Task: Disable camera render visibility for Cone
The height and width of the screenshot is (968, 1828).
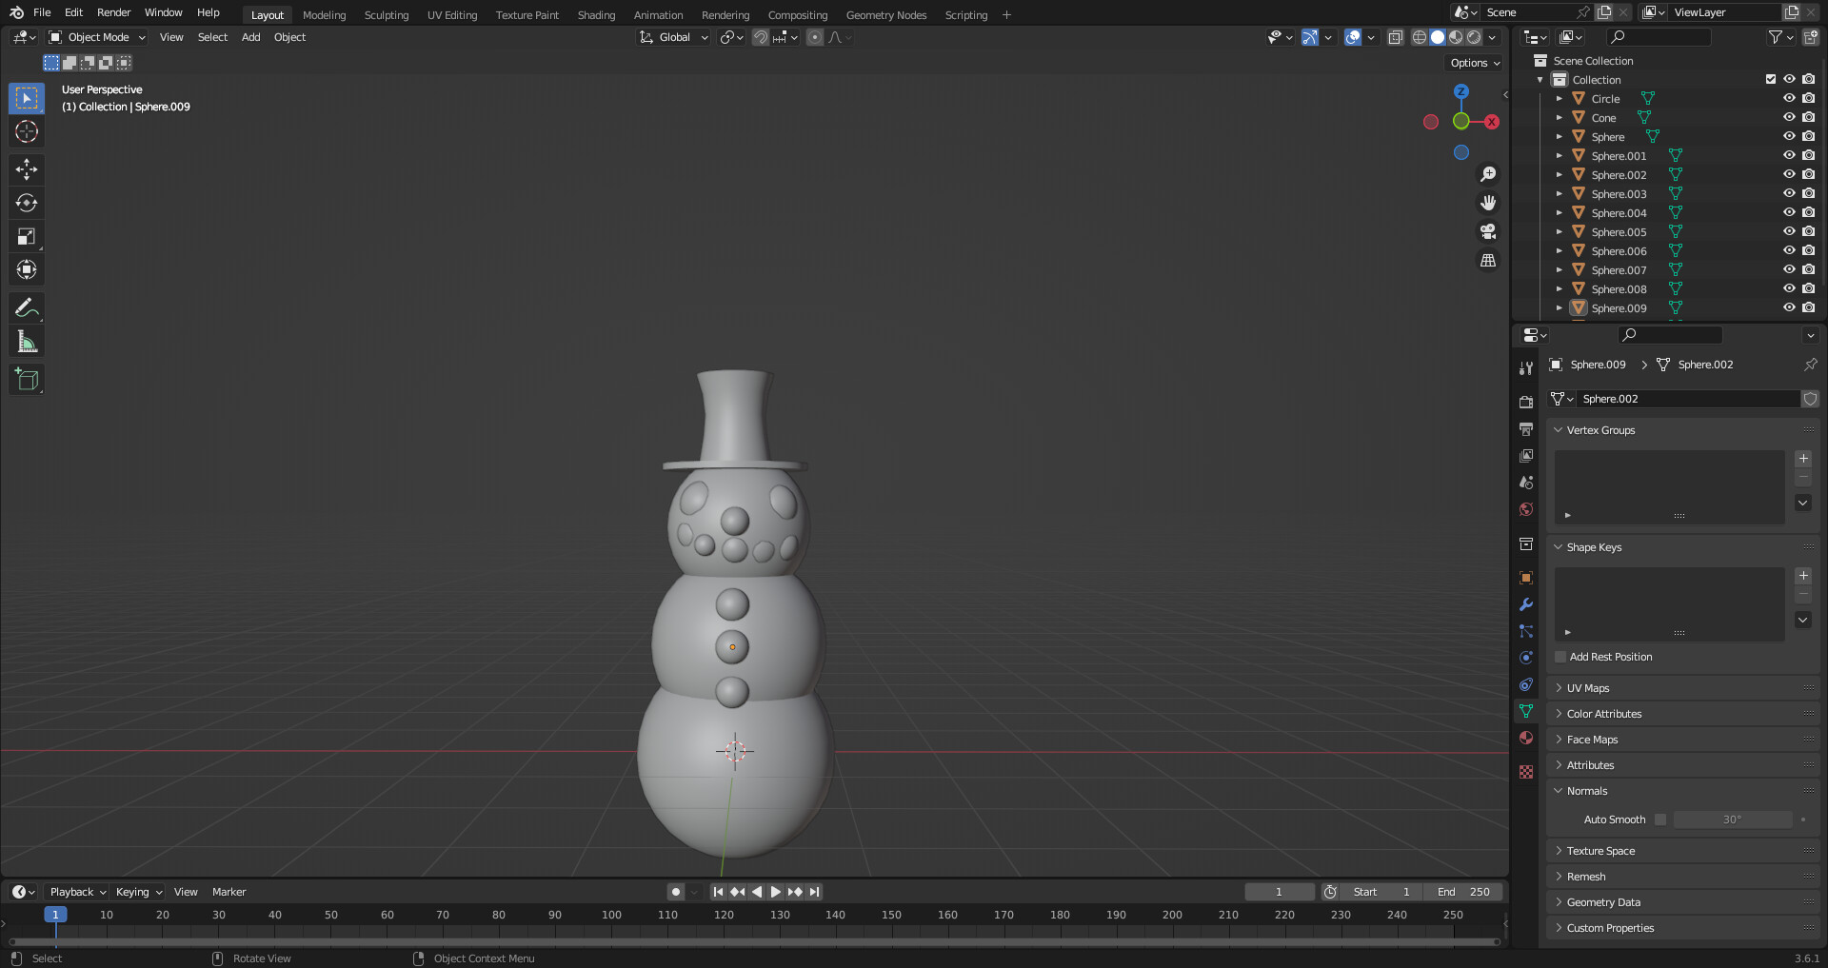Action: click(x=1808, y=117)
